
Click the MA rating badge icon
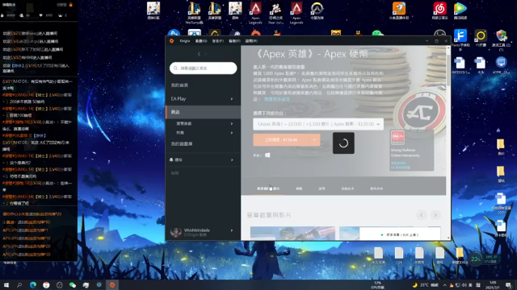(x=397, y=138)
